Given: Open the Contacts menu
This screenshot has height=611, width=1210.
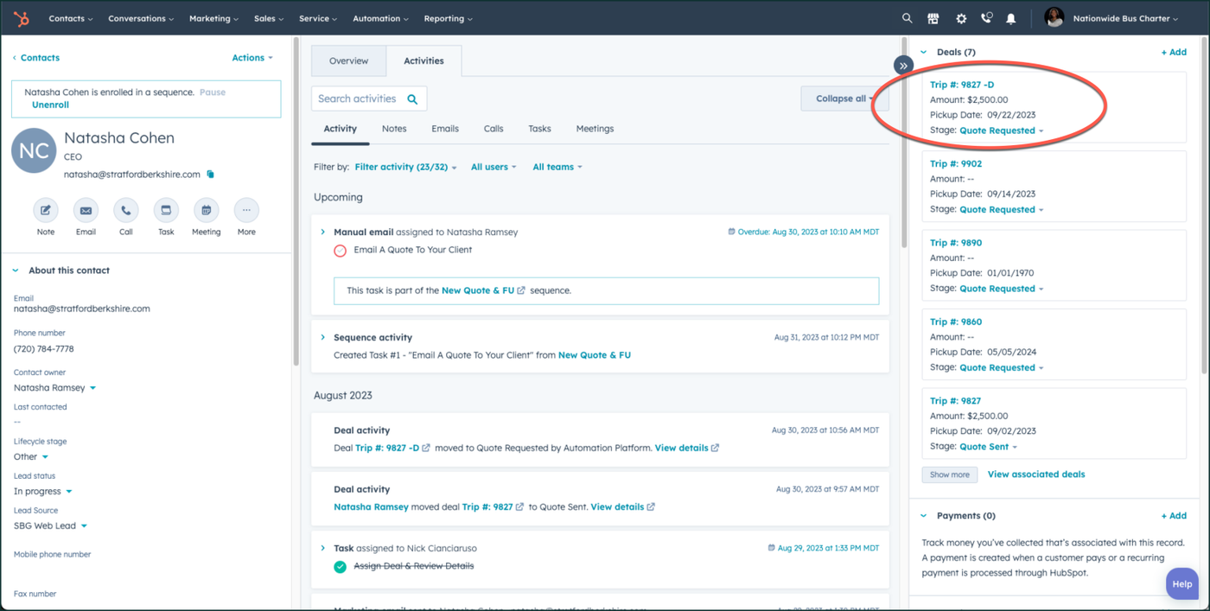Looking at the screenshot, I should pos(71,18).
